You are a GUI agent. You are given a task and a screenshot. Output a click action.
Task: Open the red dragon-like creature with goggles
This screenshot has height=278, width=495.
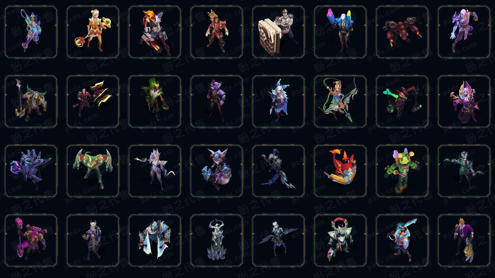(340, 171)
